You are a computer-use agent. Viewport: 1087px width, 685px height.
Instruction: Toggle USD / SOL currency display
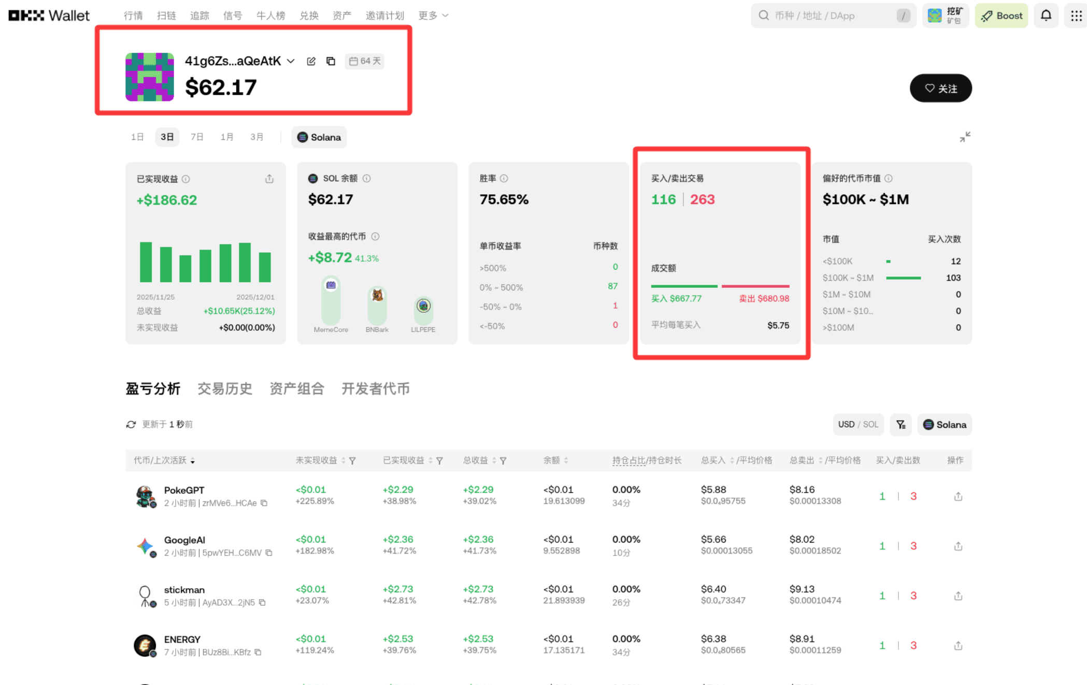pos(858,425)
